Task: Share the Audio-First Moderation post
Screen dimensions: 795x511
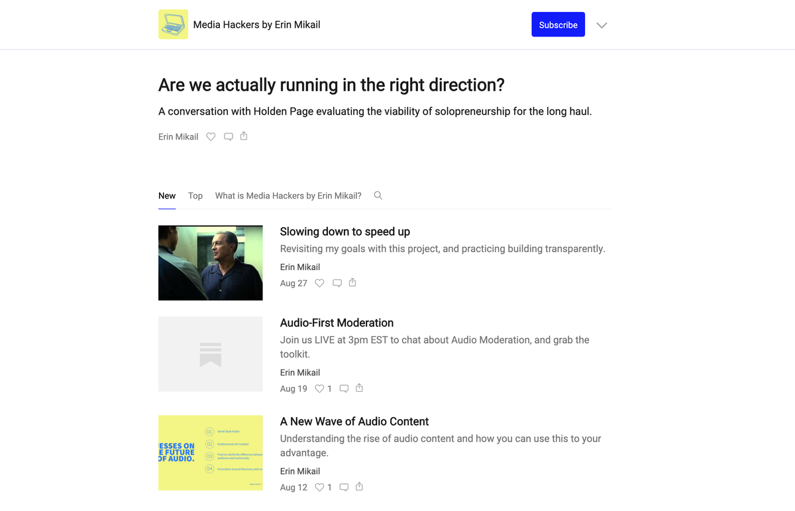Action: click(359, 388)
